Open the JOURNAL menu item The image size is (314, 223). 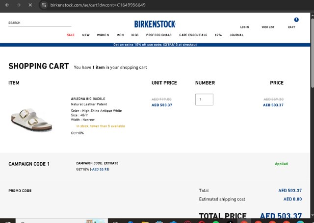(236, 35)
